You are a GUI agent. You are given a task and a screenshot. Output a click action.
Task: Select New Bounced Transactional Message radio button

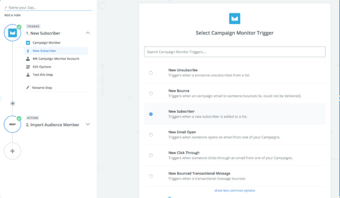(x=151, y=176)
